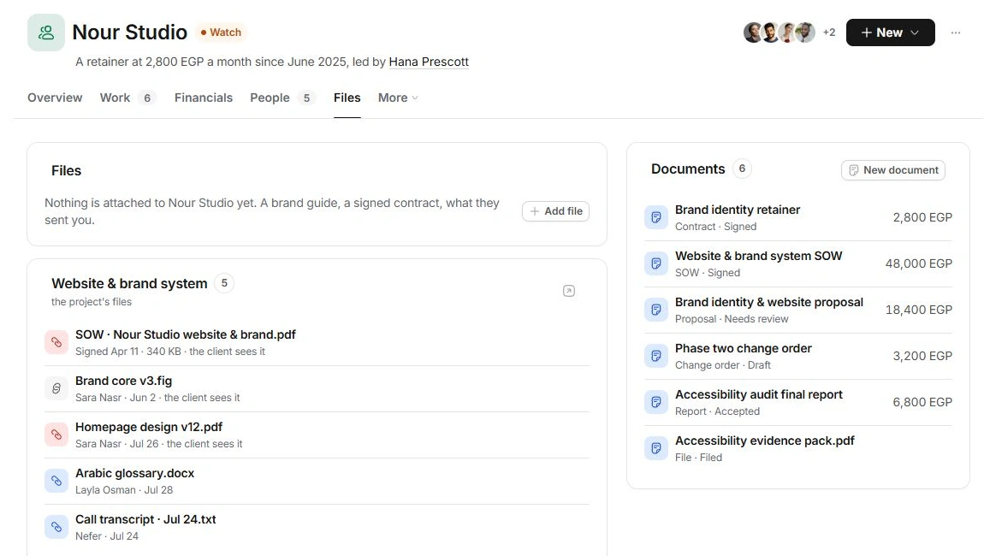This screenshot has height=556, width=984.
Task: Click the Website & brand system section heading
Action: point(129,284)
